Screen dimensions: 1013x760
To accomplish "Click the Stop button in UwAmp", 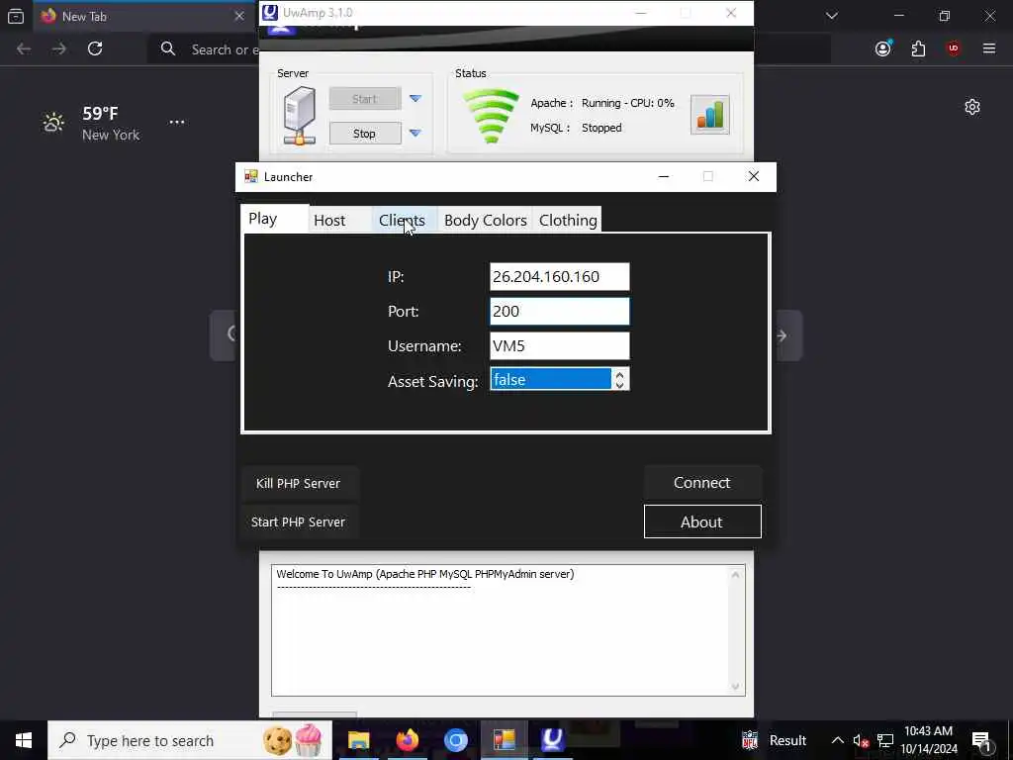I will pos(365,134).
